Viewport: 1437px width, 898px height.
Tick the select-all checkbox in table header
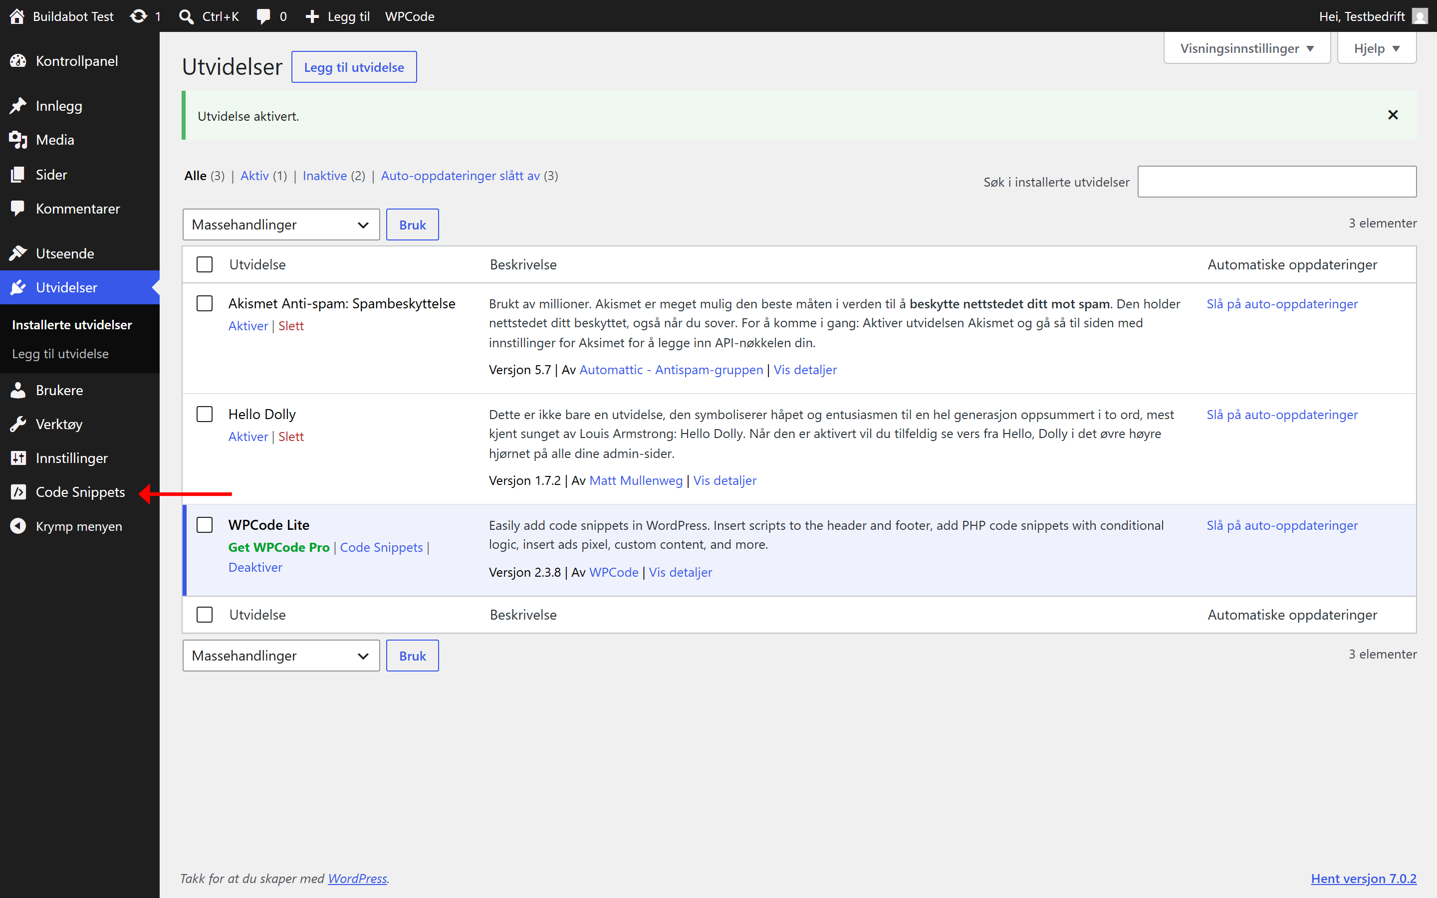coord(204,264)
